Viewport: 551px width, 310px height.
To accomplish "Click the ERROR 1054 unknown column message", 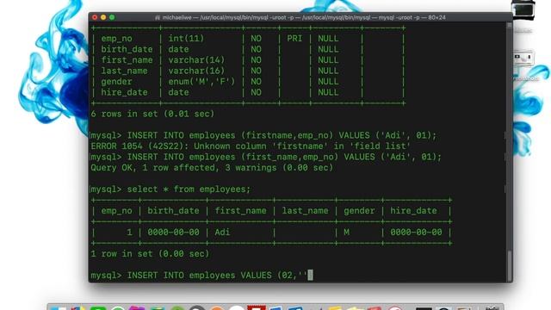I will tap(251, 146).
